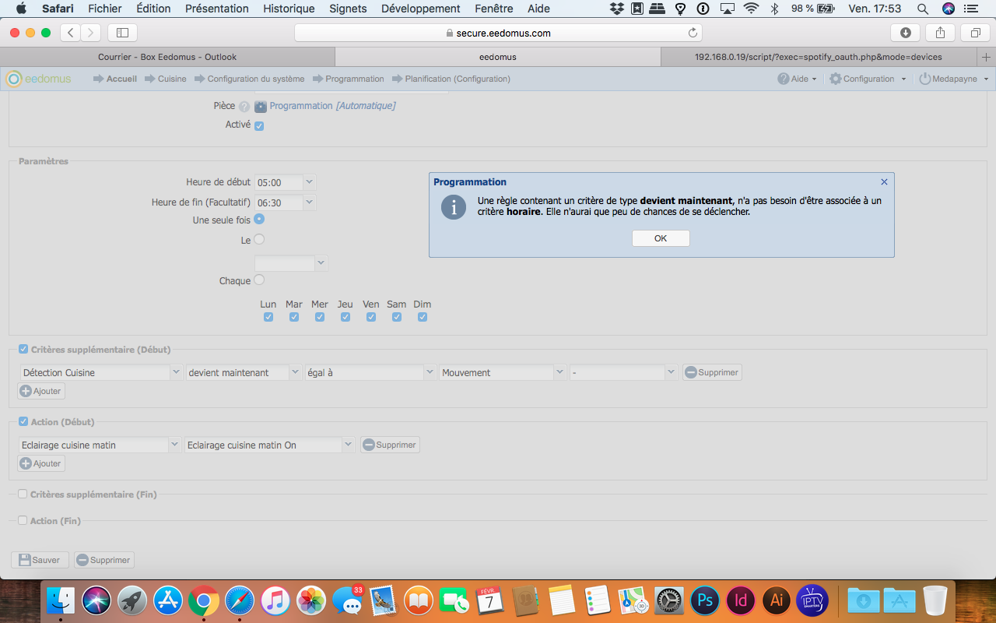Image resolution: width=996 pixels, height=623 pixels.
Task: Toggle the Dim checkbox
Action: [x=423, y=317]
